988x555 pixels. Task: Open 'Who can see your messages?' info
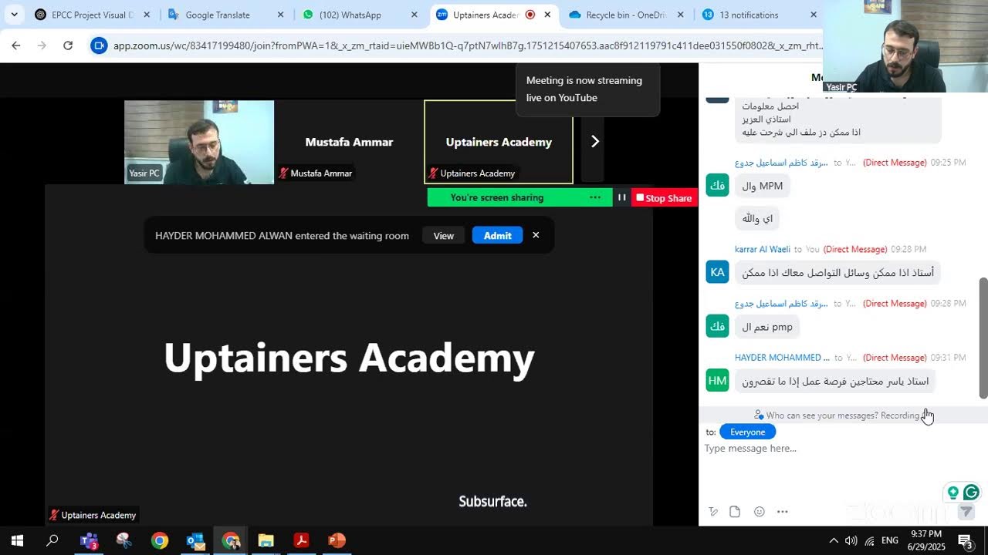pyautogui.click(x=837, y=415)
